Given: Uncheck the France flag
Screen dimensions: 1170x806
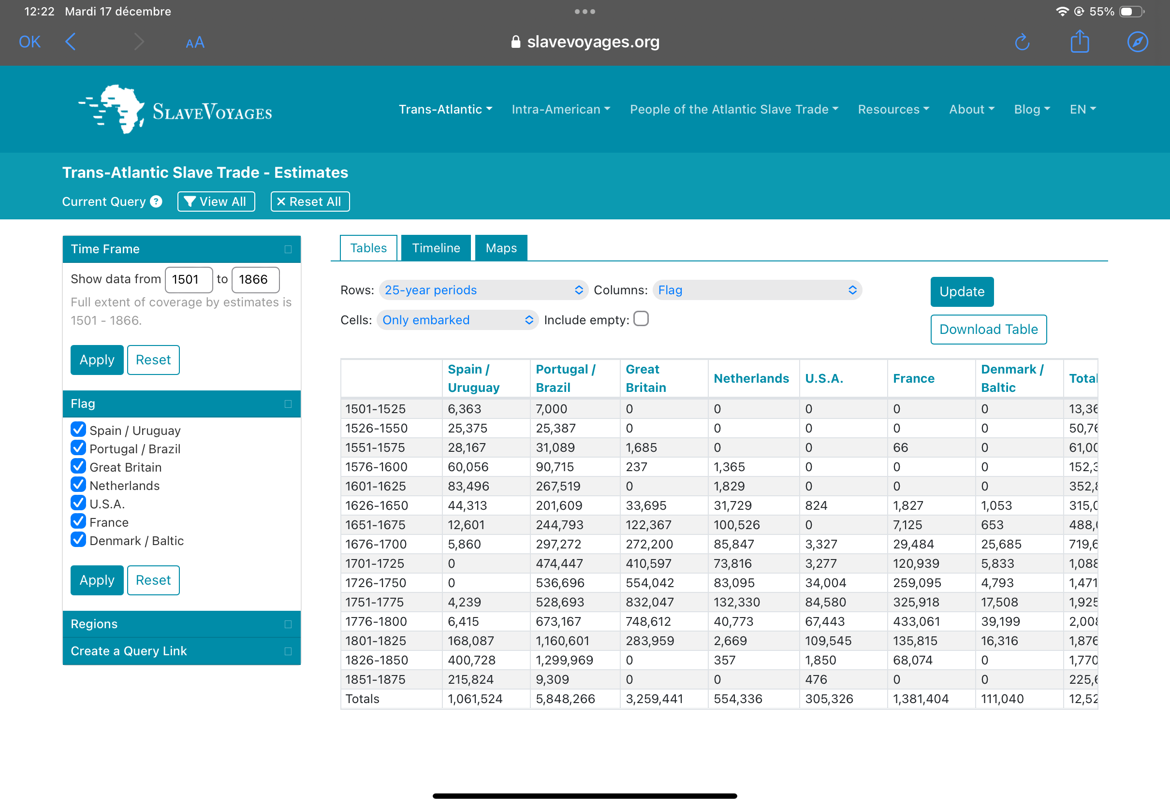Looking at the screenshot, I should click(x=78, y=521).
